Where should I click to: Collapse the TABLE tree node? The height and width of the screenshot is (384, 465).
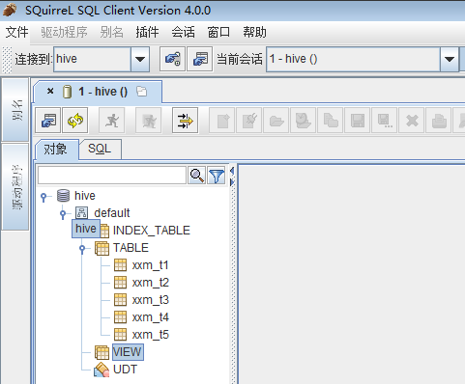(x=82, y=249)
